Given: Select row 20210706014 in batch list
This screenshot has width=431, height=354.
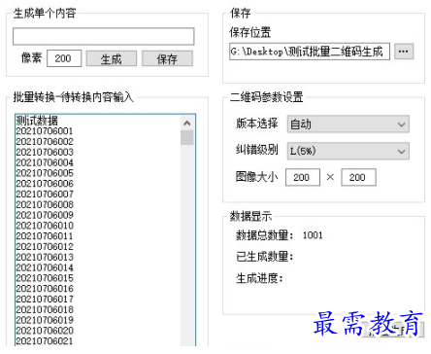Looking at the screenshot, I should point(45,267).
